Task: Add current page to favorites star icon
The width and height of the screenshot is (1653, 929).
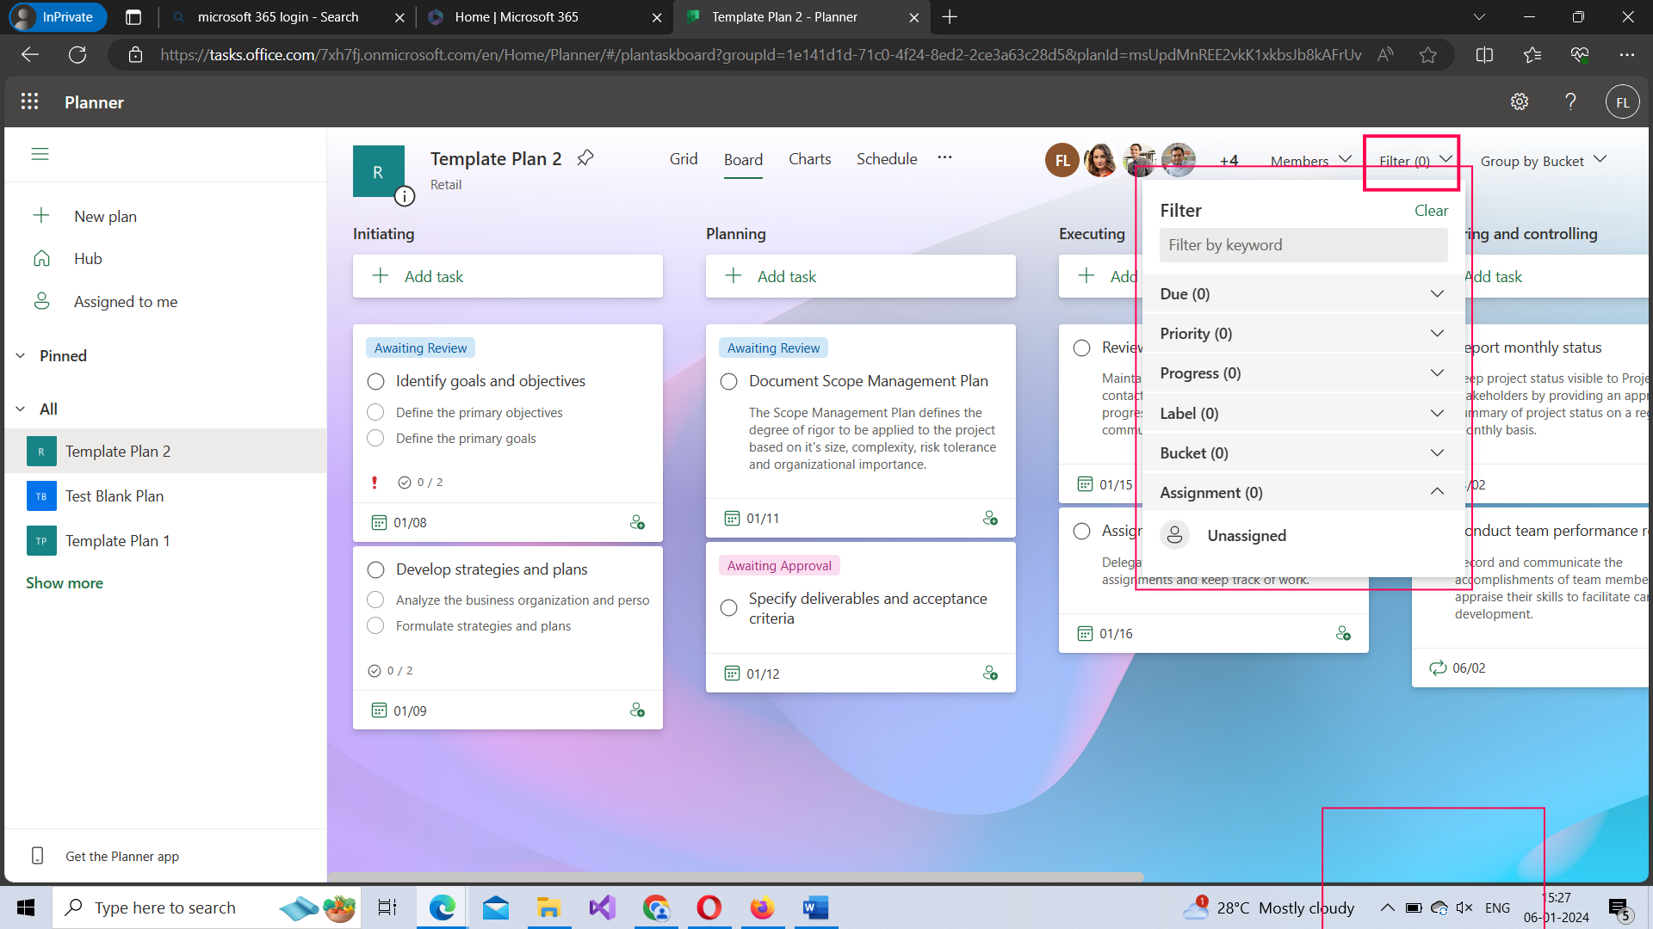Action: [x=1428, y=55]
